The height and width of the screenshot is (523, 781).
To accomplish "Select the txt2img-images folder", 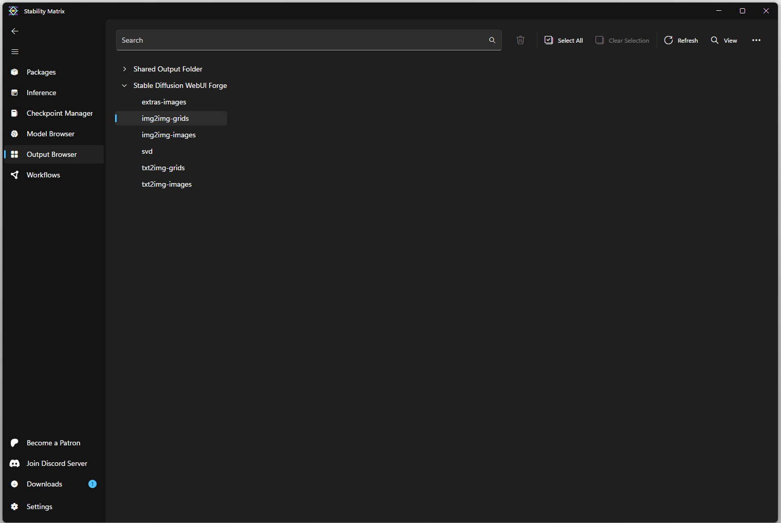I will coord(166,184).
